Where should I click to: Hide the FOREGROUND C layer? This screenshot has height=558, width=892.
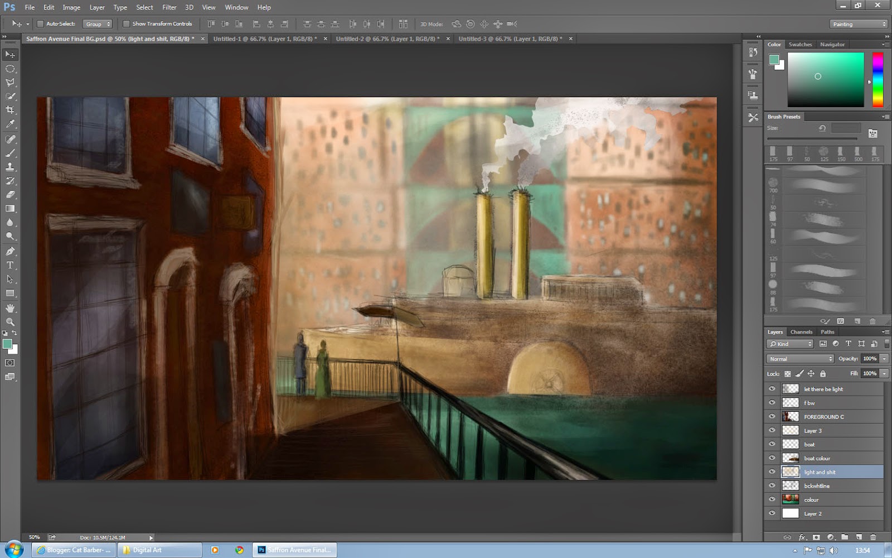[x=772, y=416]
